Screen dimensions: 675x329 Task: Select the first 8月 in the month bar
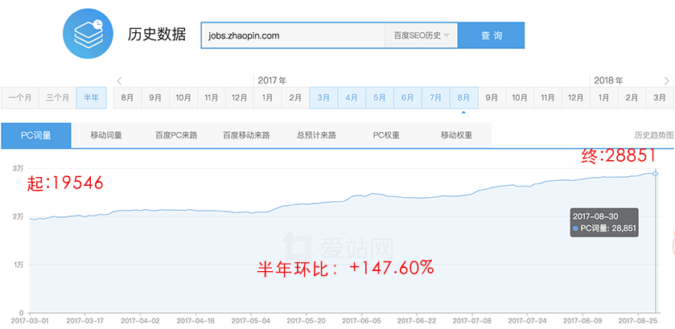[x=127, y=98]
